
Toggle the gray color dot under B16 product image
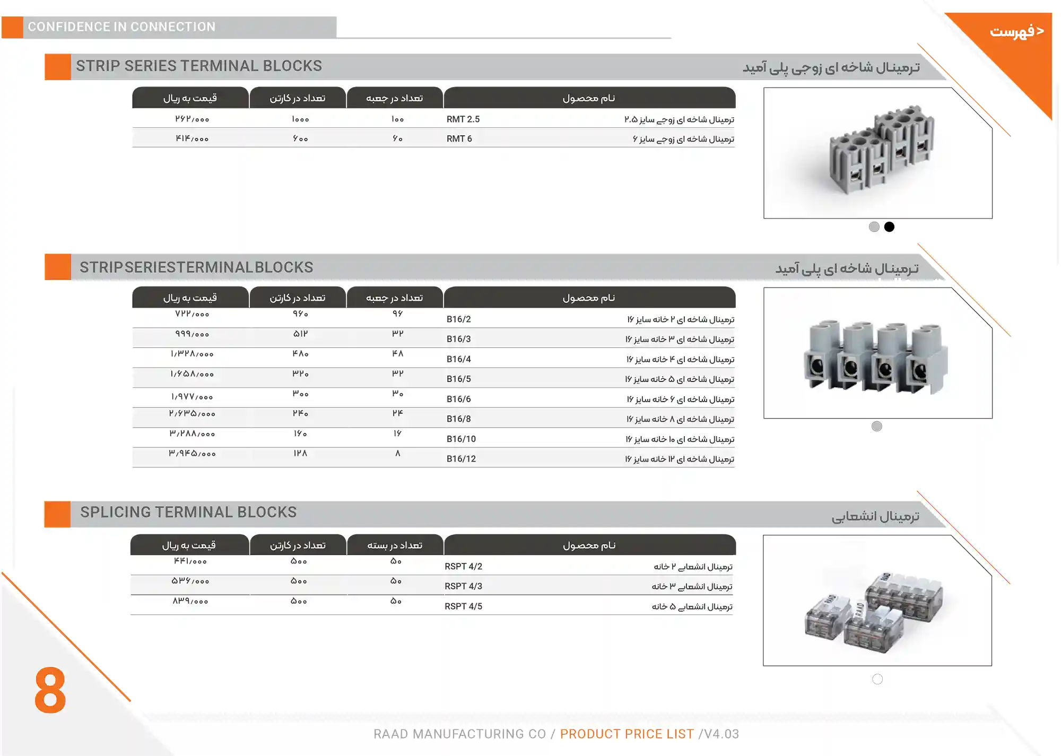point(876,426)
